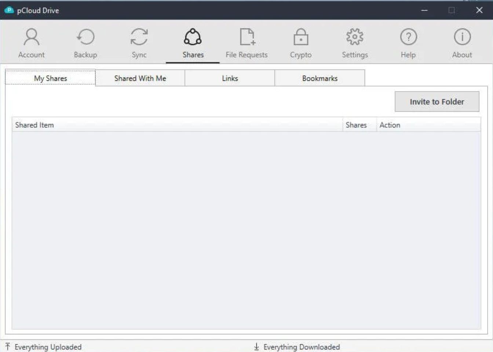Open the Backup section
The height and width of the screenshot is (352, 493).
[85, 43]
